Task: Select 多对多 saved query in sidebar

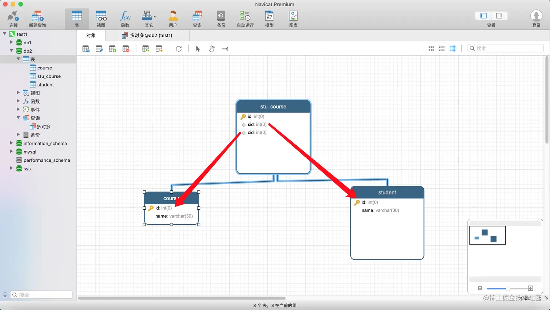Action: point(40,126)
